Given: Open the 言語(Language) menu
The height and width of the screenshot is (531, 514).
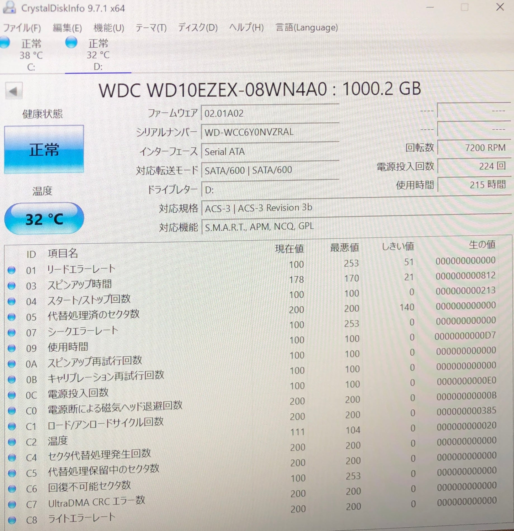Looking at the screenshot, I should [307, 27].
